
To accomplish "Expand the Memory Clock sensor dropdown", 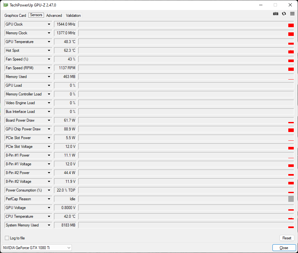I will pos(49,33).
